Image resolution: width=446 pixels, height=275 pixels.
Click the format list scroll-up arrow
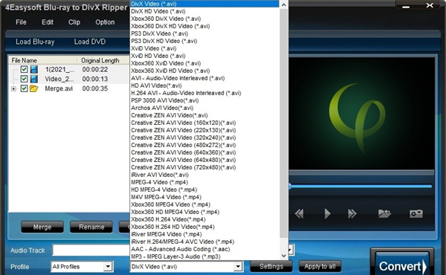point(284,4)
